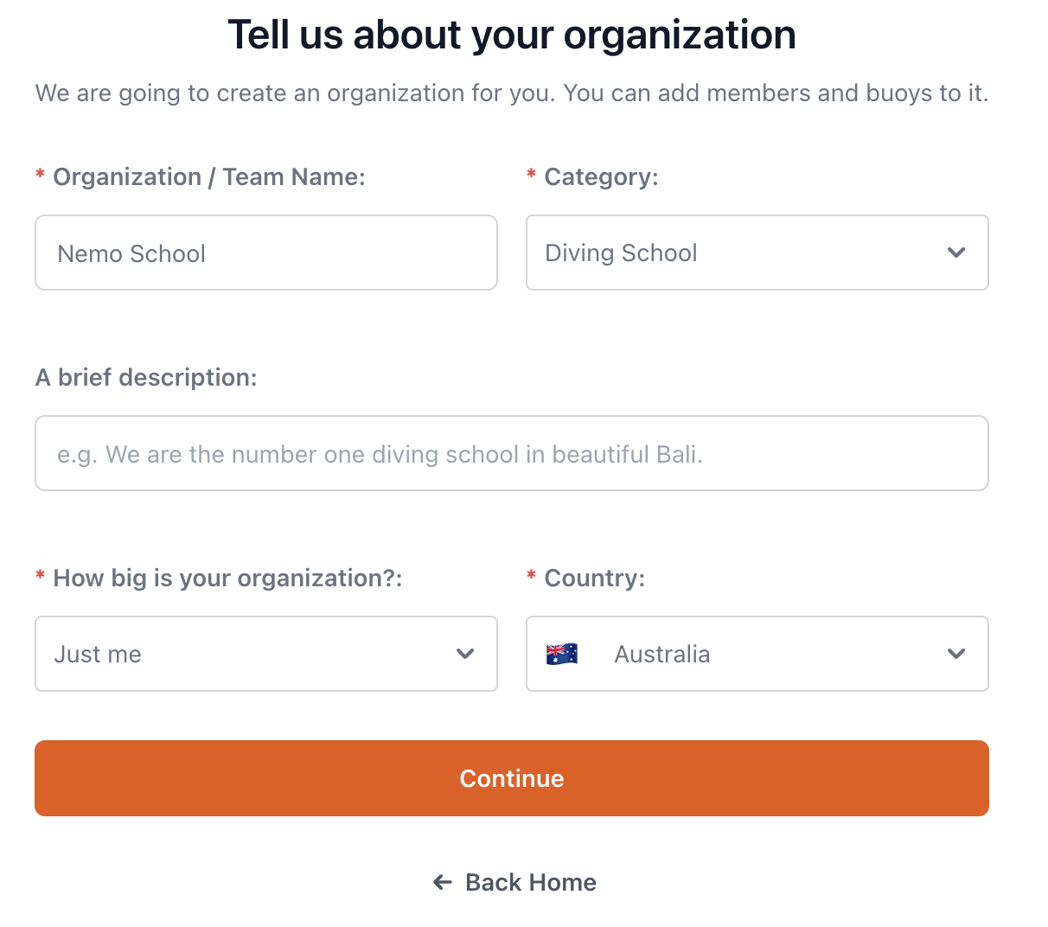Click into the brief description field
The image size is (1048, 927).
point(511,453)
